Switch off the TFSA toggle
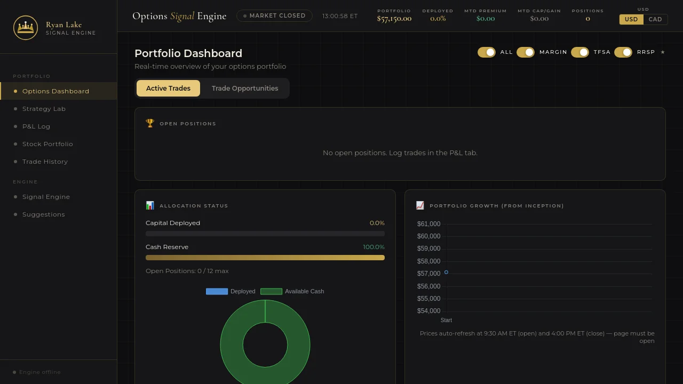This screenshot has width=683, height=384. click(x=579, y=52)
